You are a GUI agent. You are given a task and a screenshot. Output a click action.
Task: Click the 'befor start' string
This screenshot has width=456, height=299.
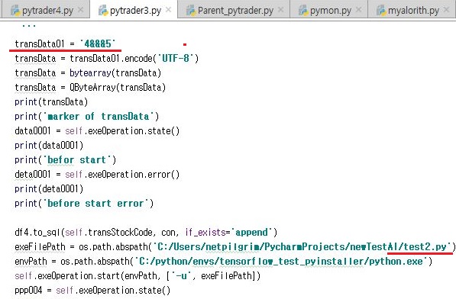coord(77,160)
